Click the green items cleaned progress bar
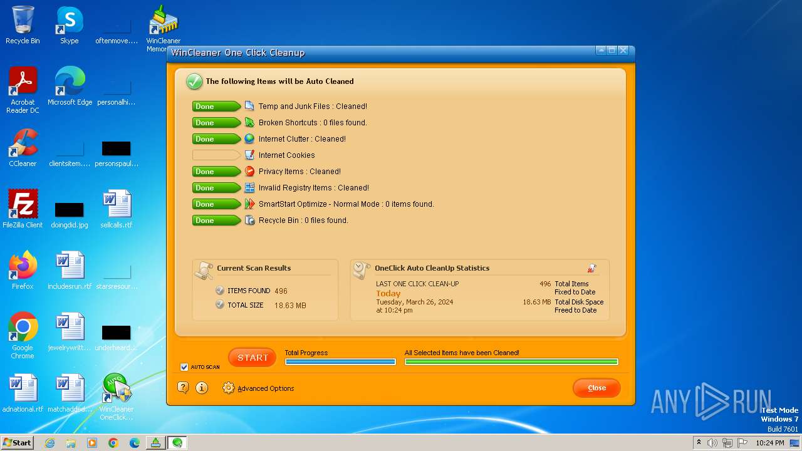802x451 pixels. tap(511, 361)
